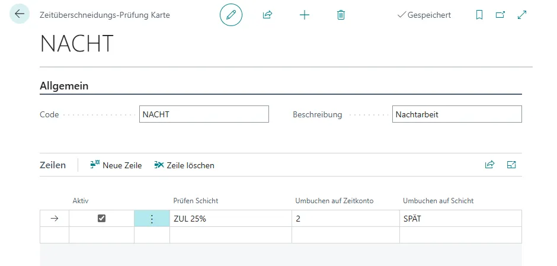The height and width of the screenshot is (266, 557).
Task: Click the large NACHT page heading
Action: 76,44
